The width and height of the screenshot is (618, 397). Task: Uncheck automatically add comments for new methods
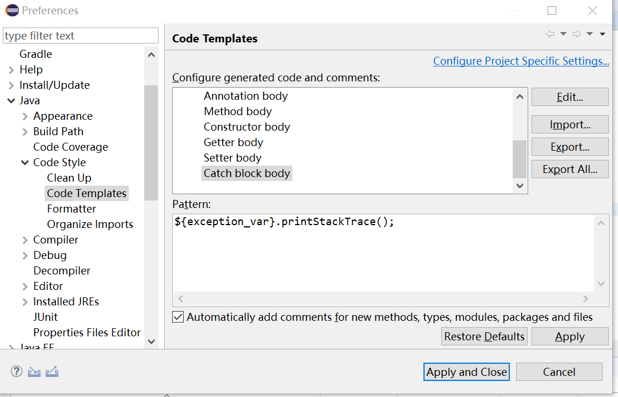[178, 316]
